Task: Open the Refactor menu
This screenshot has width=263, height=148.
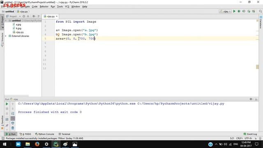Action: 44,7
